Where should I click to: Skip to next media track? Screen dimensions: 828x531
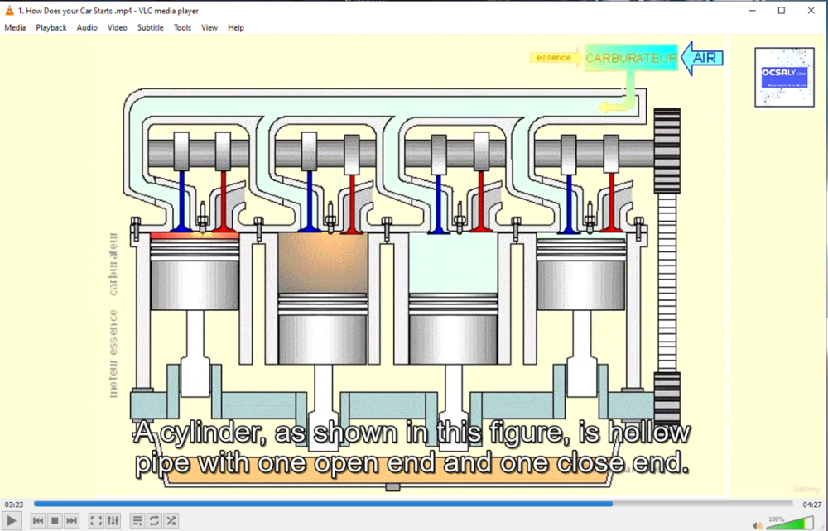click(72, 520)
